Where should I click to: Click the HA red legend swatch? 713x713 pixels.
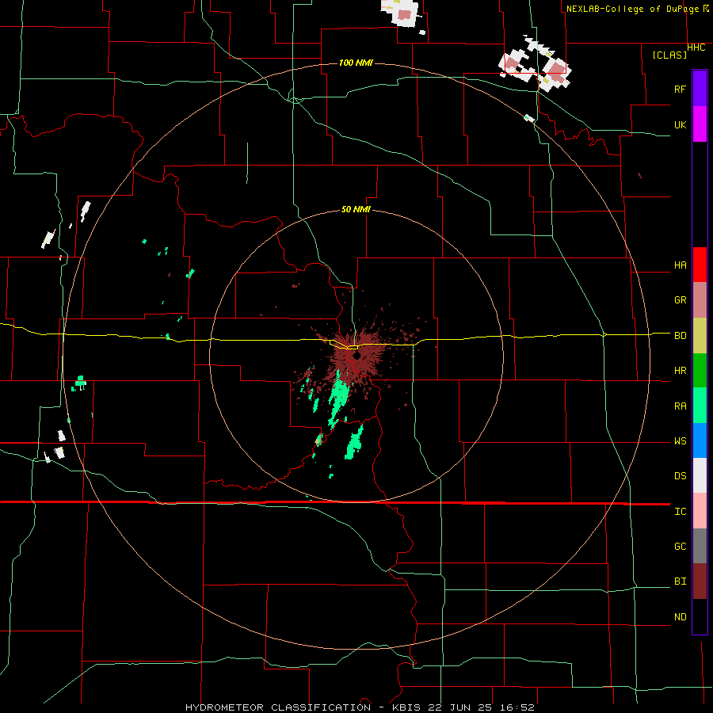(x=700, y=265)
